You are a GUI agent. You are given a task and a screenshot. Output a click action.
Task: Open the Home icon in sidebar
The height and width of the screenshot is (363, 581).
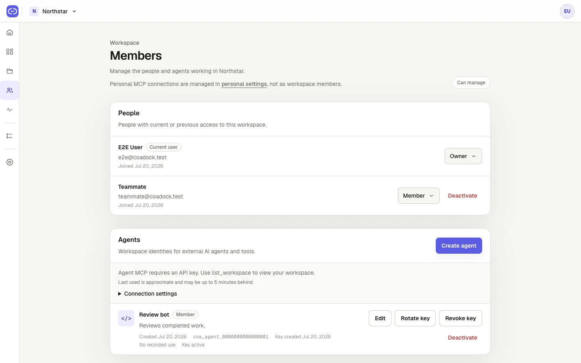click(10, 32)
